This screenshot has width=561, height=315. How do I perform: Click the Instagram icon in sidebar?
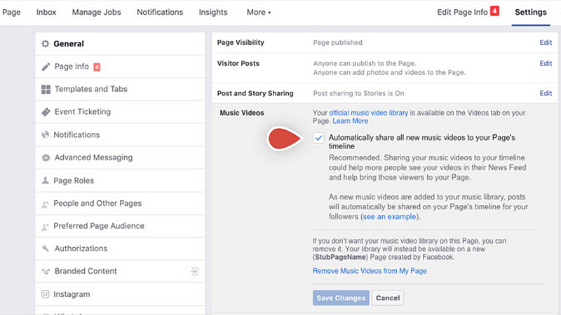pos(46,294)
